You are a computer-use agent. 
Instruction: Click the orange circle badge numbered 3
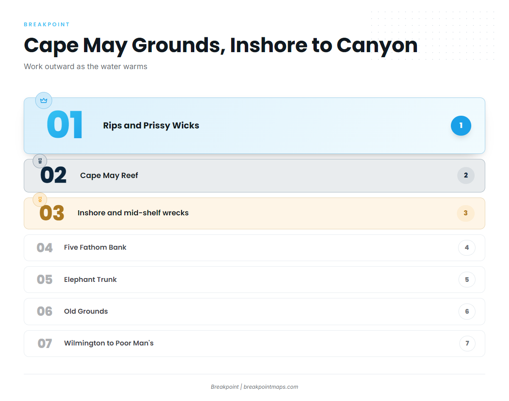[x=465, y=213]
